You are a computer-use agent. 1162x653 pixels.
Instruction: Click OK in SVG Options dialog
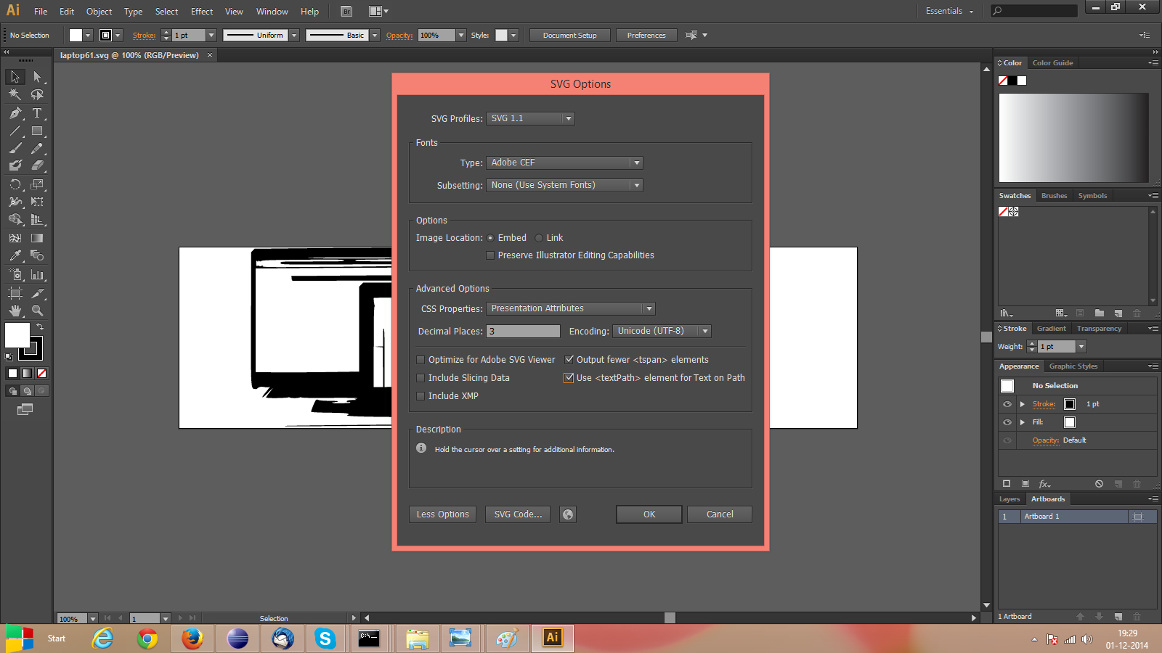[x=649, y=514]
